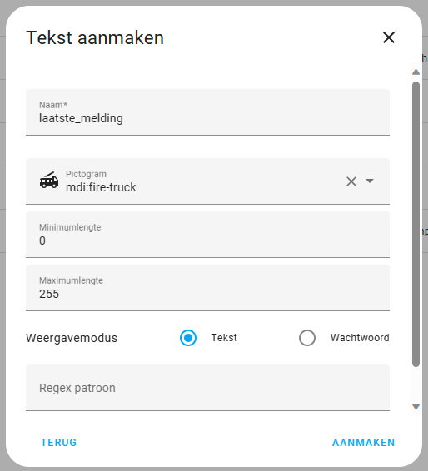
Task: Close the Tekst aanmaken dialog
Action: [389, 37]
